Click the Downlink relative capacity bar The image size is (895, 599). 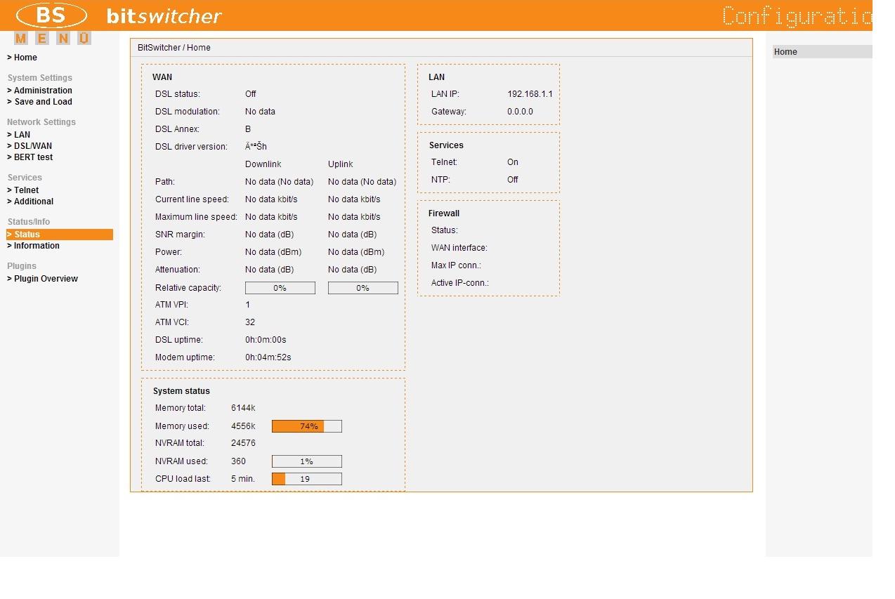tap(280, 288)
